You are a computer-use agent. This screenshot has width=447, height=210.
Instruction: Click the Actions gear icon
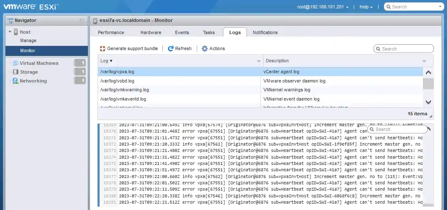coord(205,49)
